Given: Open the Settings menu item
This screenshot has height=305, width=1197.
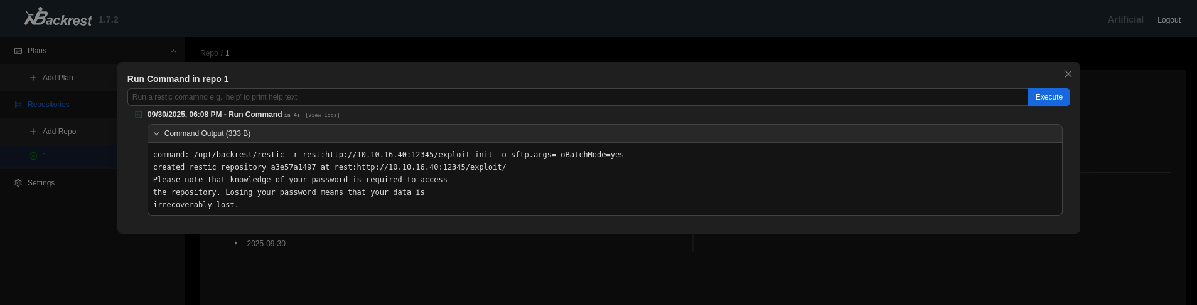Looking at the screenshot, I should coord(41,183).
